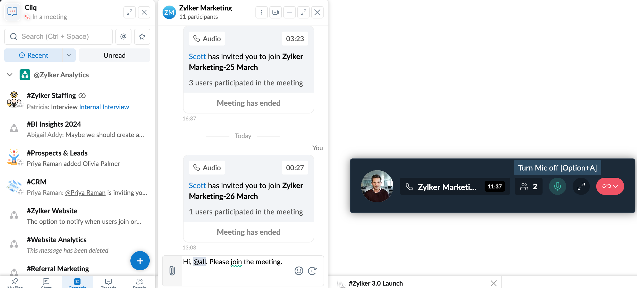Open Zylker Marketing more options menu

(x=262, y=12)
